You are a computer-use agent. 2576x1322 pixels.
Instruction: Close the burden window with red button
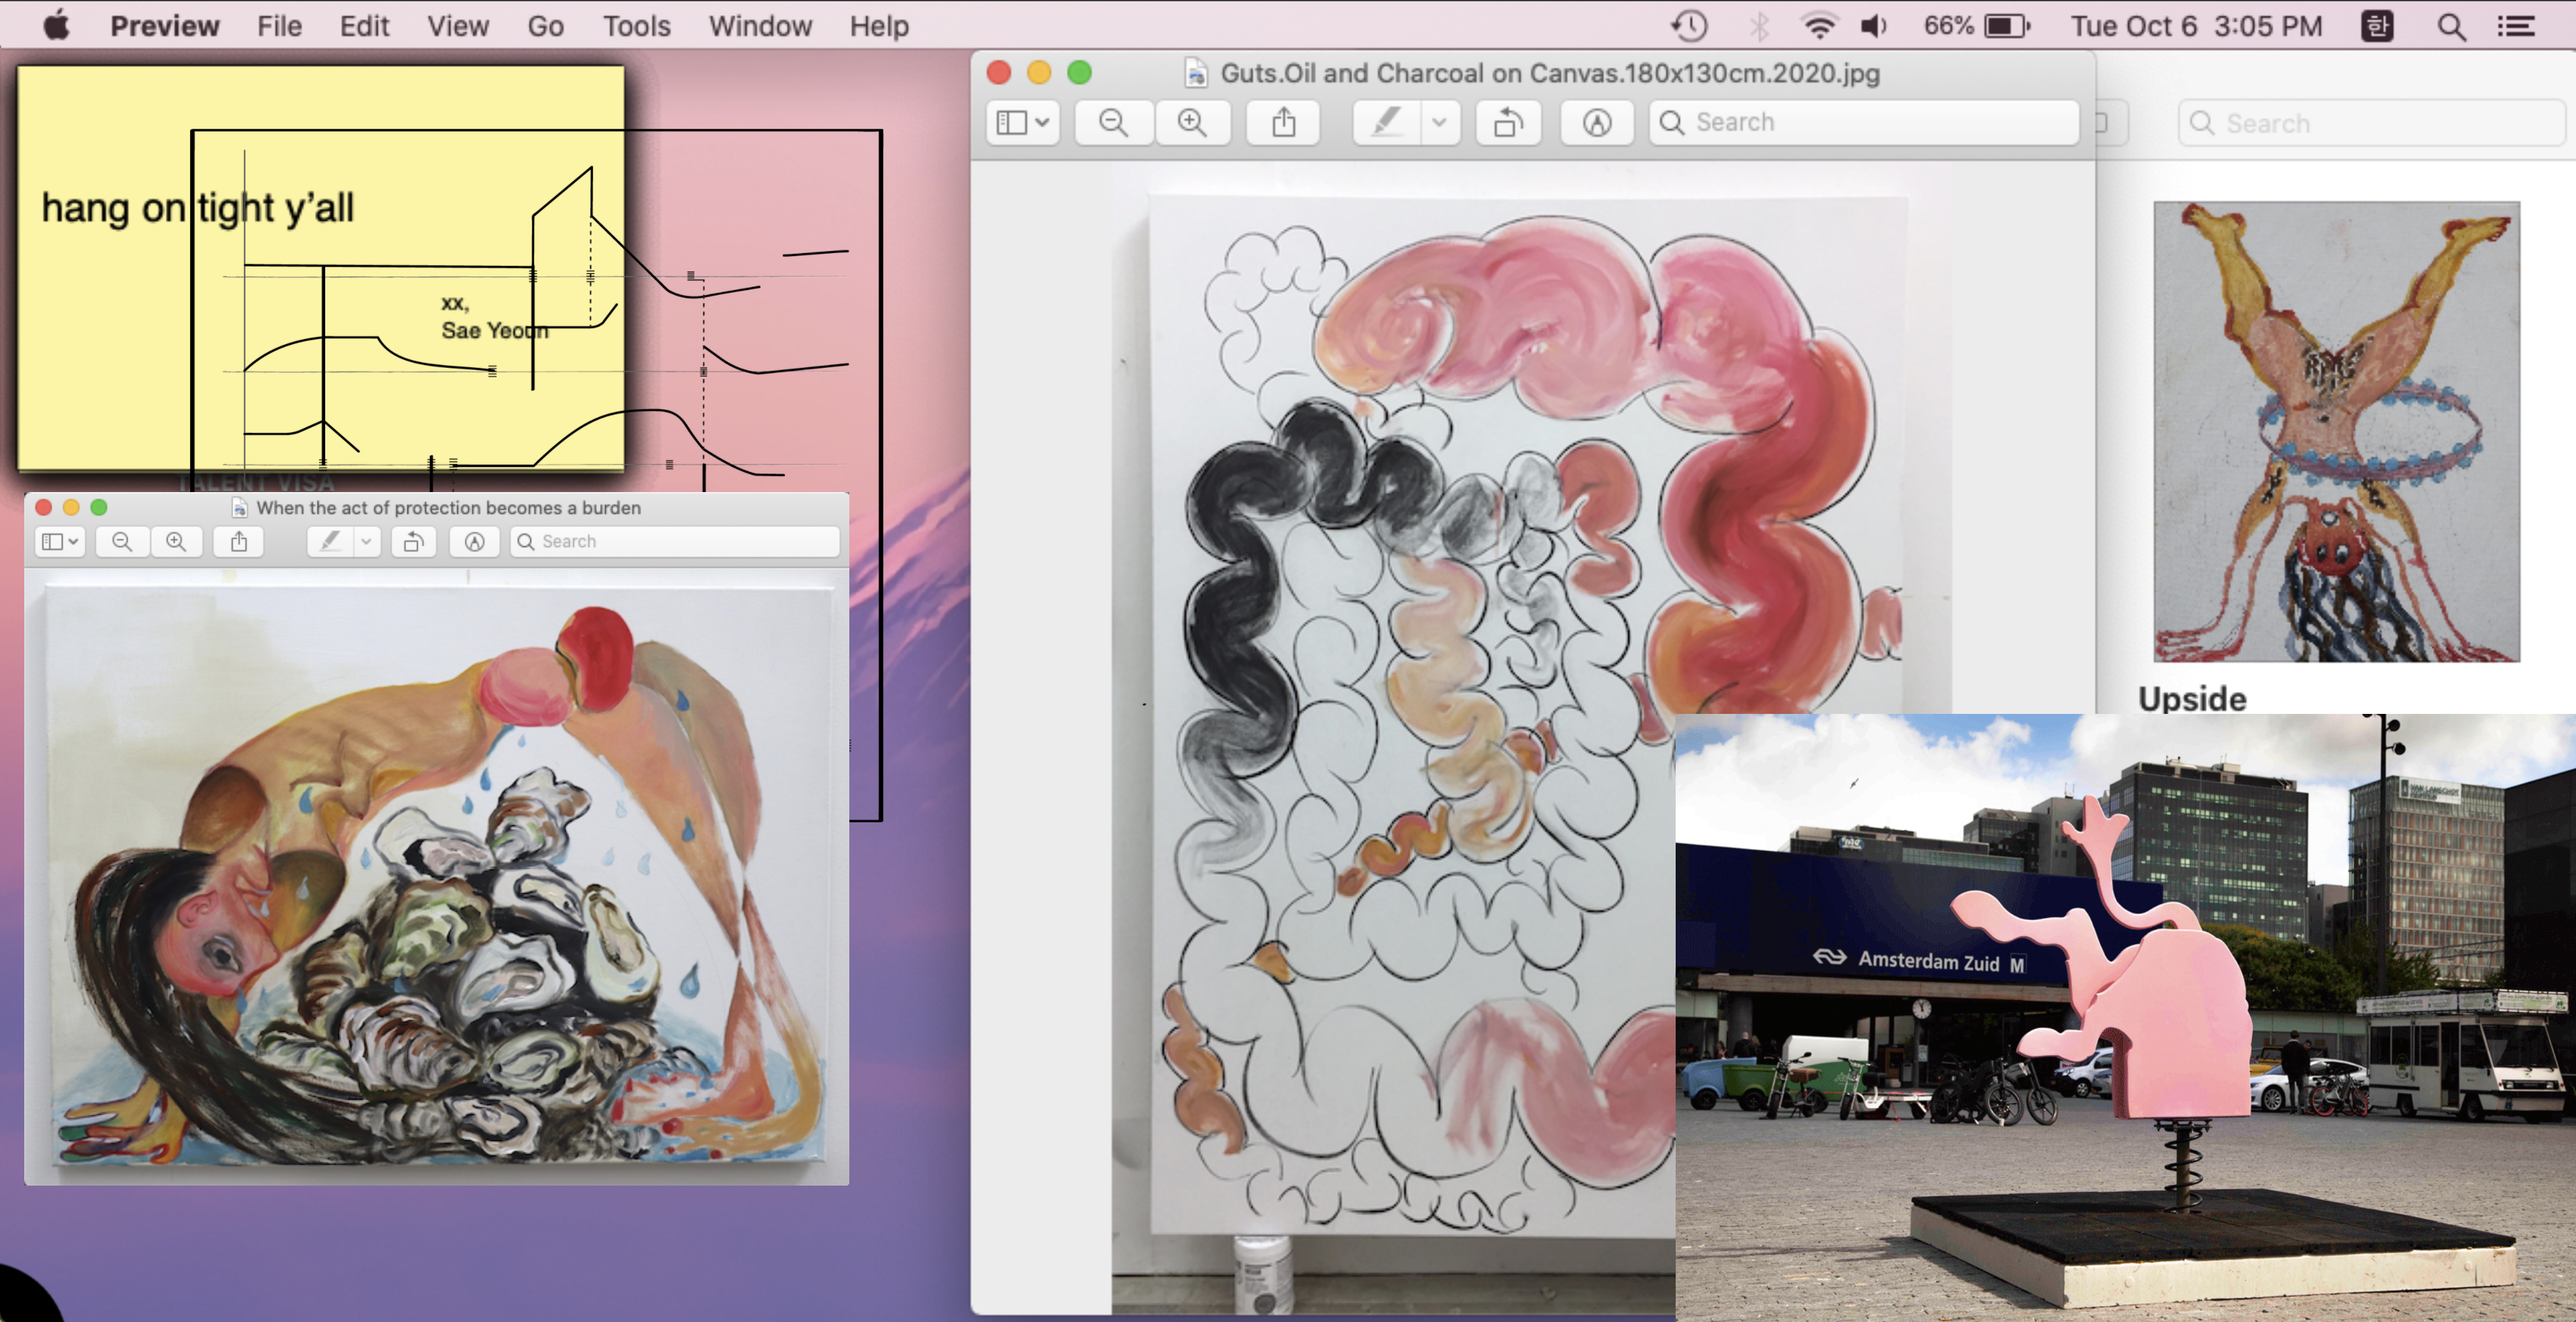tap(43, 507)
